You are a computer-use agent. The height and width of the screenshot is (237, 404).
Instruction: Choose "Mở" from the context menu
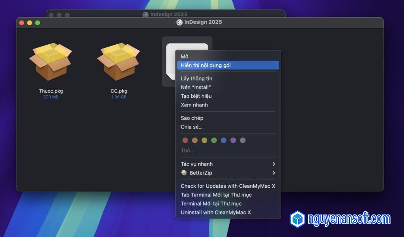[x=185, y=56]
